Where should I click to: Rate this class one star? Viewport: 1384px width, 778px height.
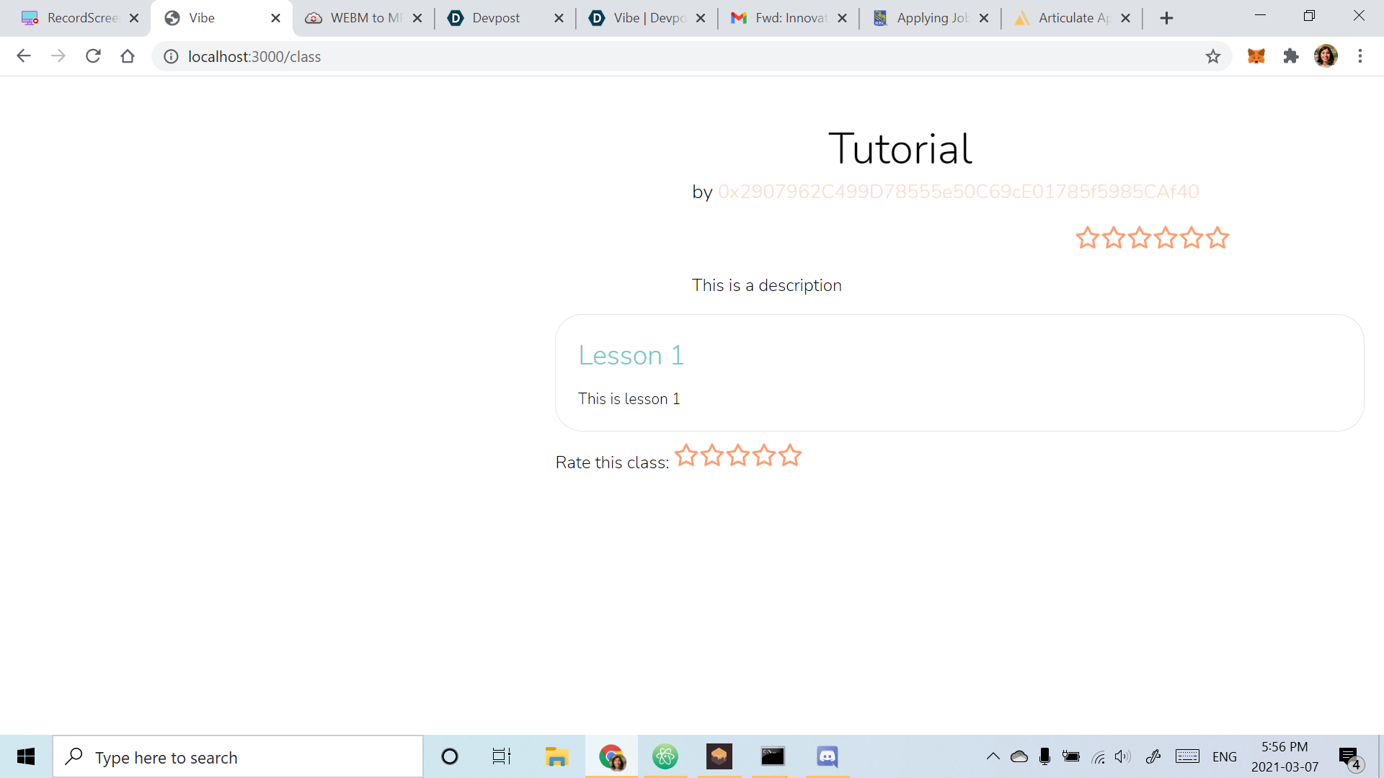tap(686, 455)
